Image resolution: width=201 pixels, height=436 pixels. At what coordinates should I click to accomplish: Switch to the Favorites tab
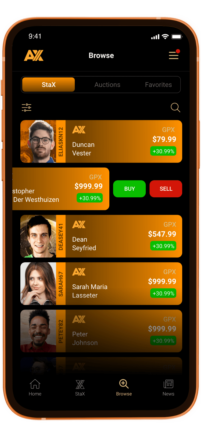pos(158,85)
